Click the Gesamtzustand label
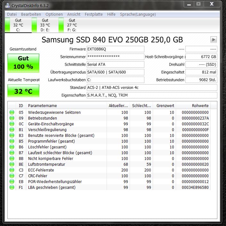Viewport: 226px width, 226px height. 23,49
